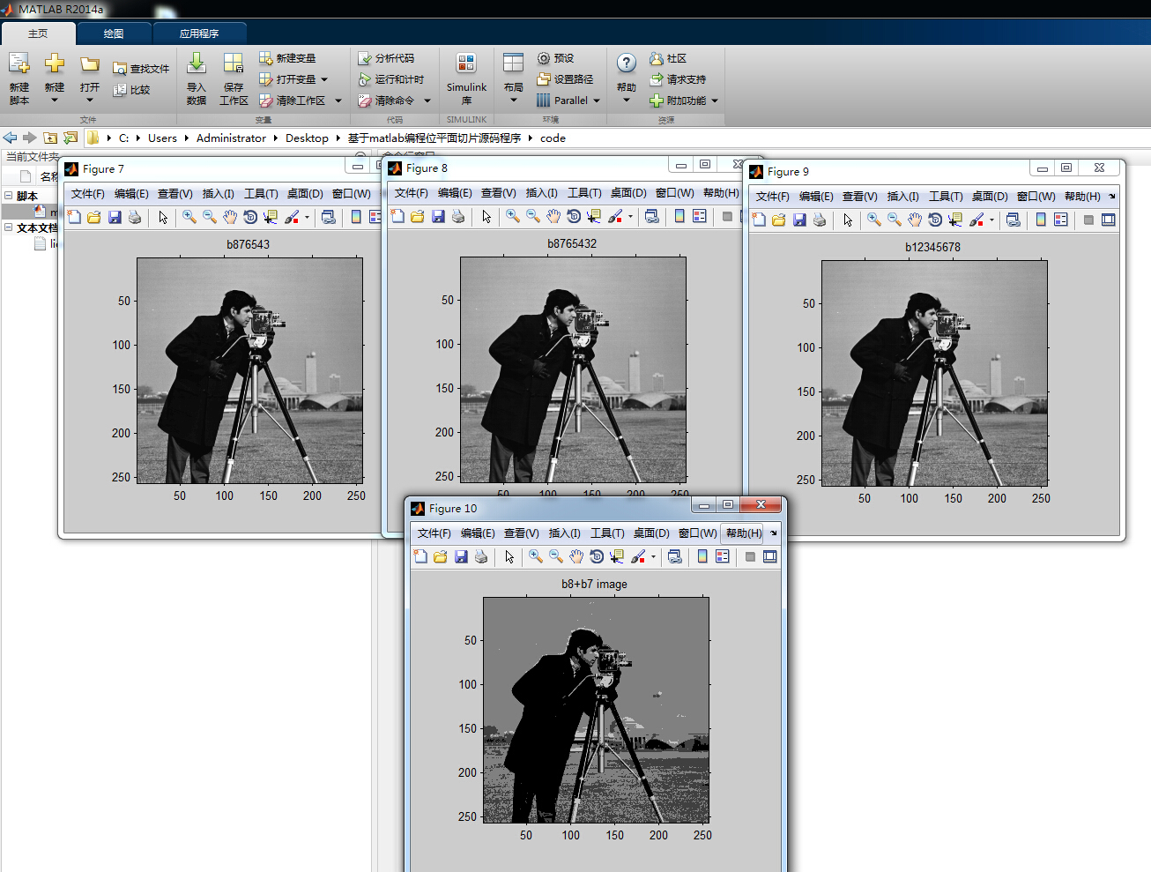The width and height of the screenshot is (1151, 872).
Task: Open the Parallel dropdown menu
Action: pyautogui.click(x=568, y=101)
